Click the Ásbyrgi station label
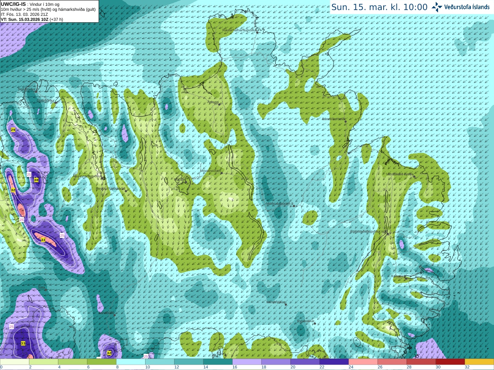Image resolution: width=494 pixels, height=370 pixels. click(x=213, y=102)
